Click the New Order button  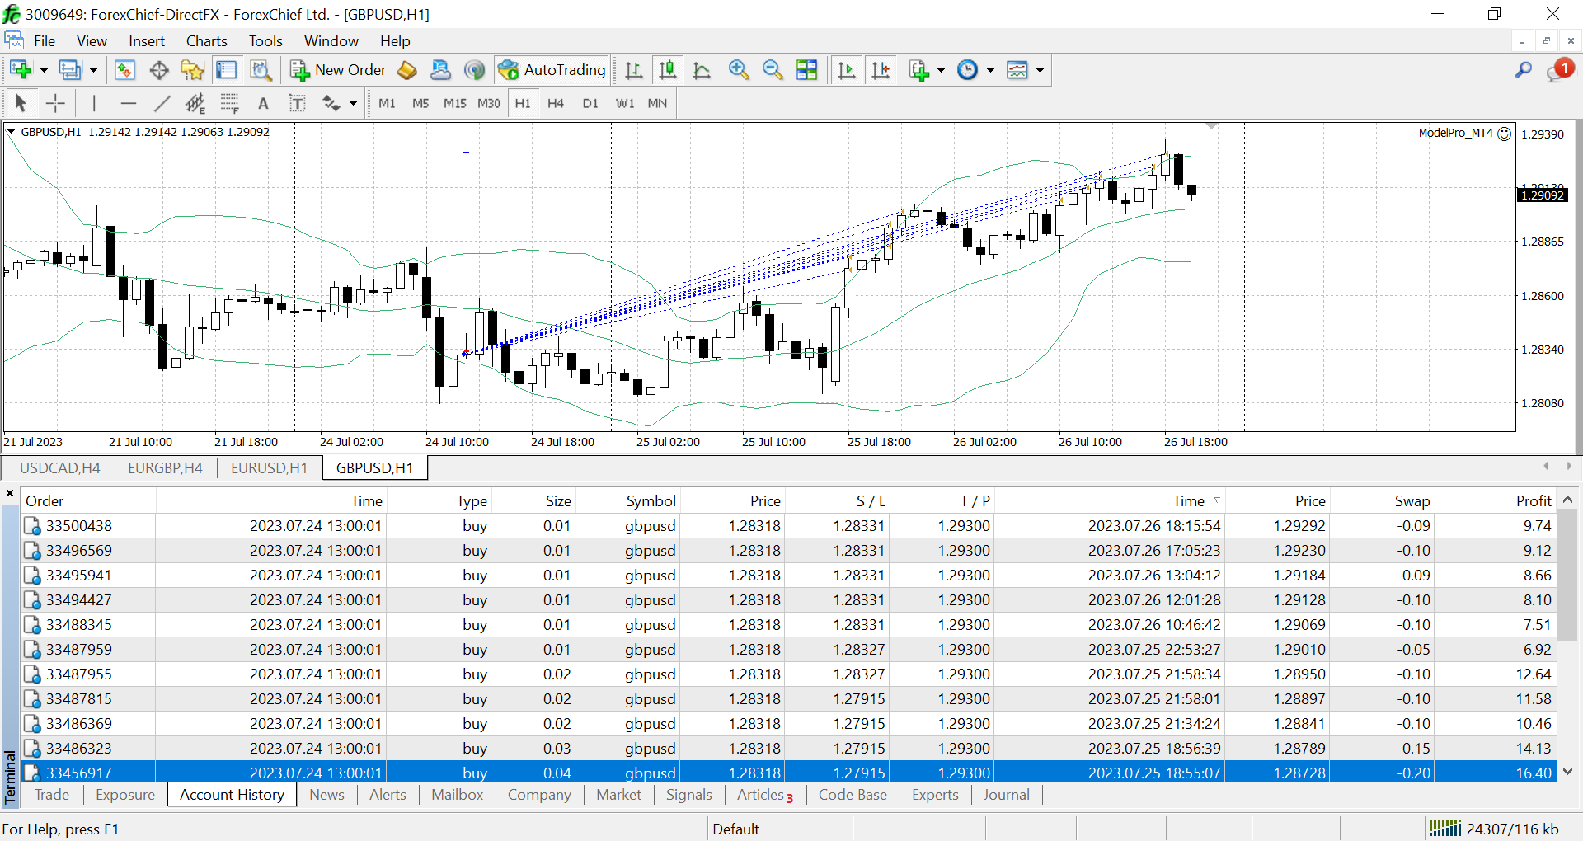pos(338,70)
